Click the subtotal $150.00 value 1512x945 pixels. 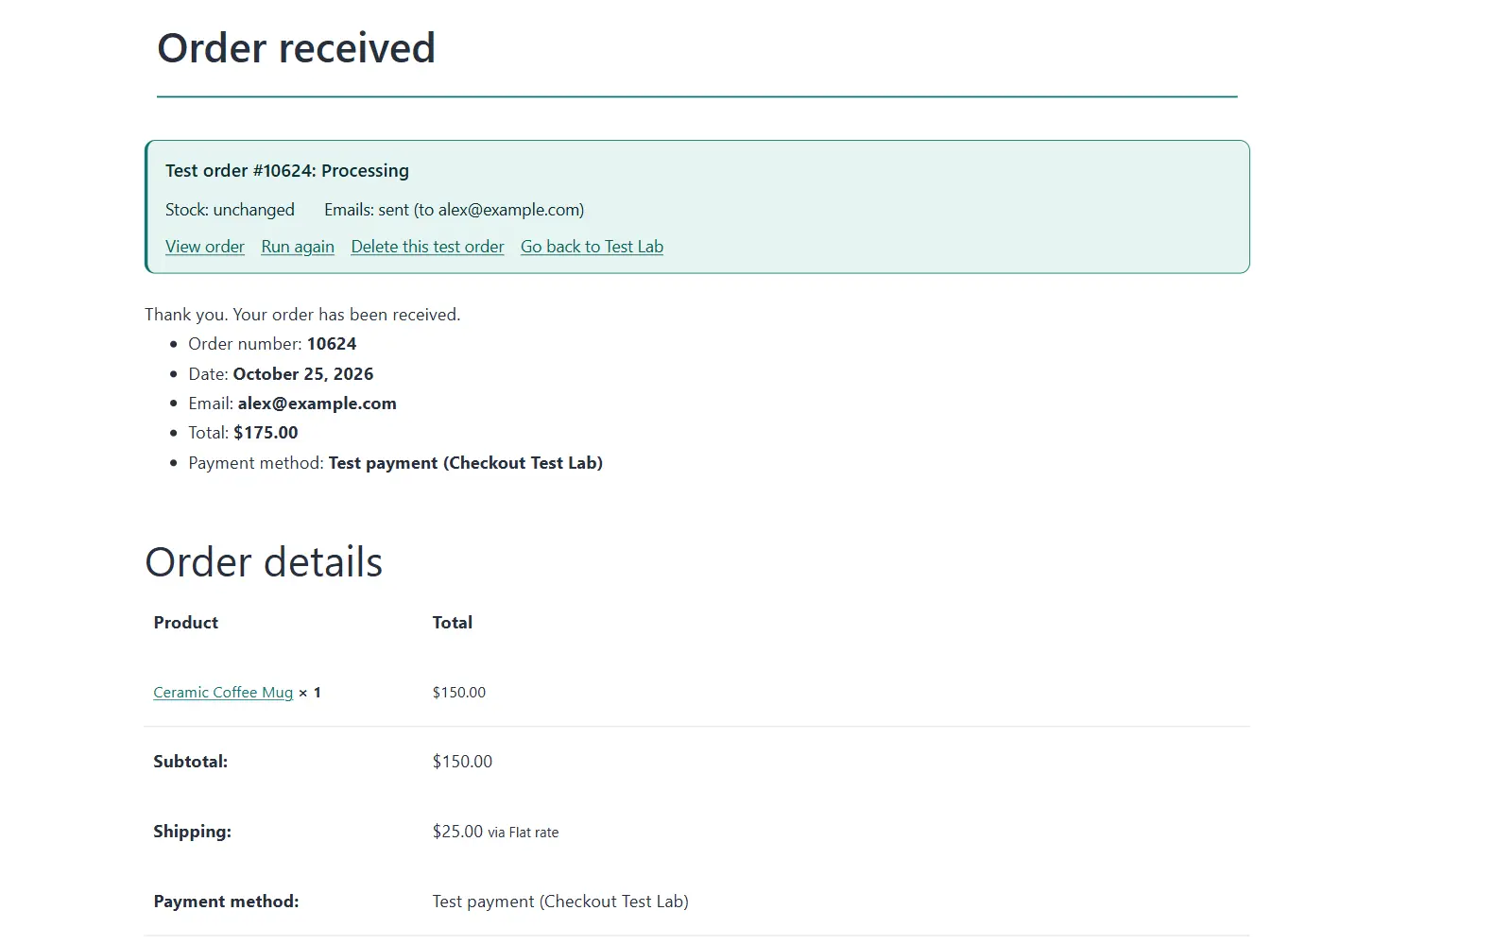(462, 762)
